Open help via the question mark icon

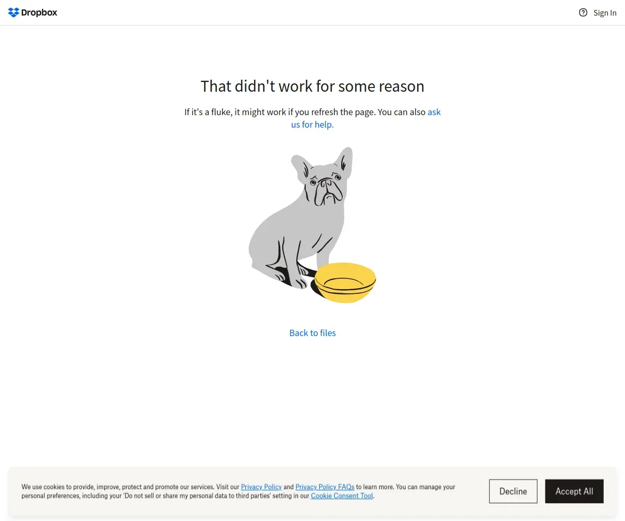[x=583, y=13]
